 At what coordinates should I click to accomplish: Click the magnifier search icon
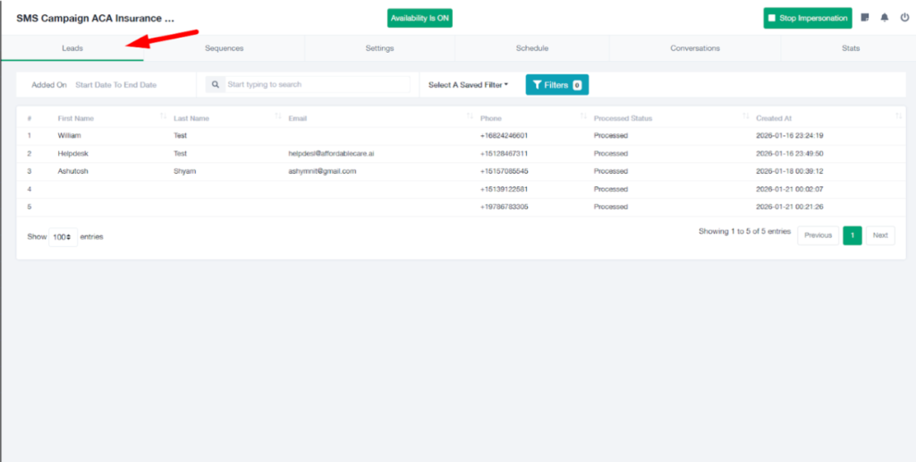click(216, 85)
